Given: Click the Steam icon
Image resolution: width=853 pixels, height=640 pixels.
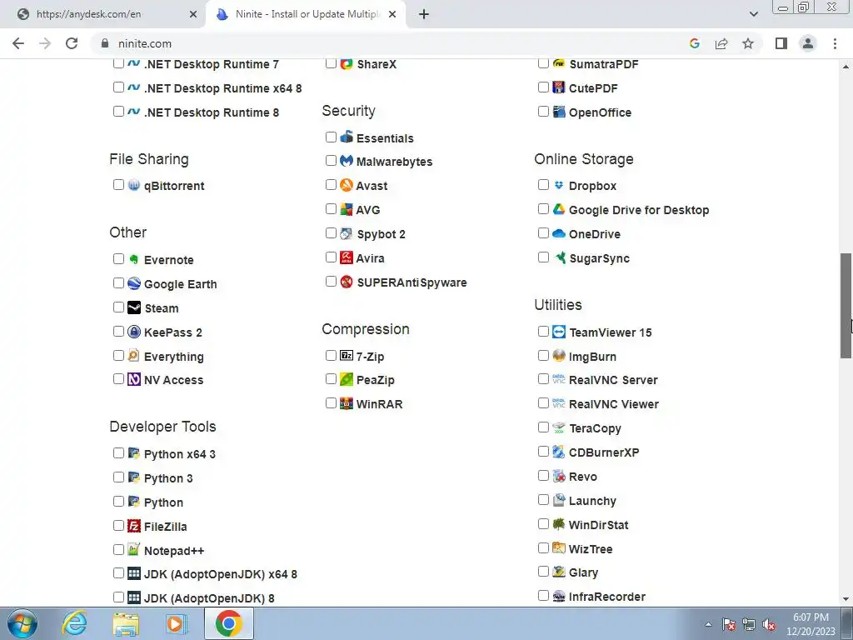Looking at the screenshot, I should pos(134,307).
